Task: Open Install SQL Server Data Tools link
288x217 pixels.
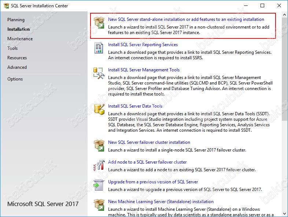Action: pyautogui.click(x=135, y=106)
